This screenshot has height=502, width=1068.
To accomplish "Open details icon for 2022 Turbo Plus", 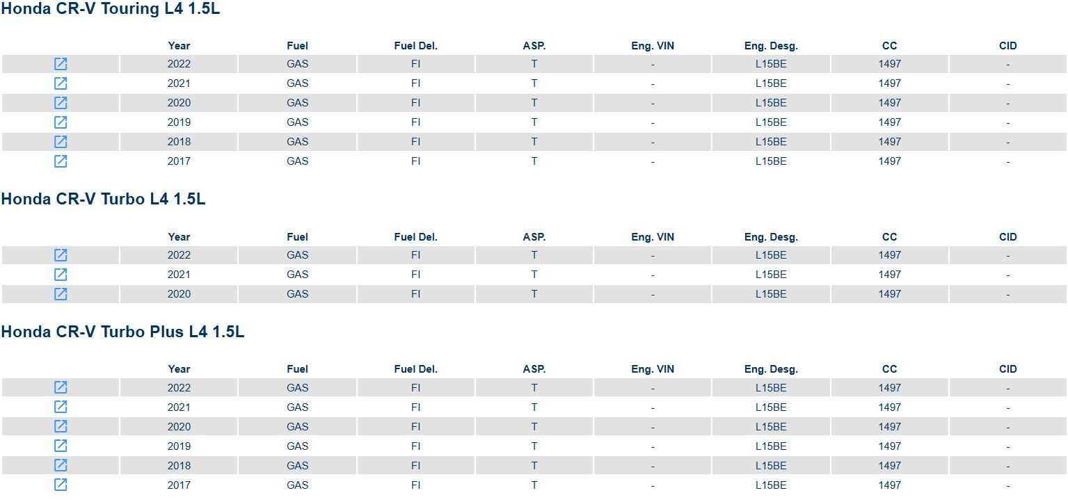I will 61,388.
